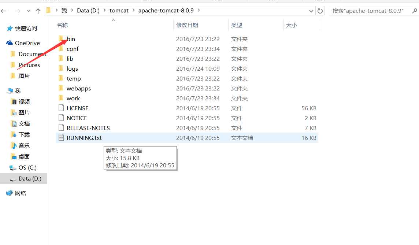419x245 pixels.
Task: Click the OS (C:) drive icon
Action: (13, 168)
